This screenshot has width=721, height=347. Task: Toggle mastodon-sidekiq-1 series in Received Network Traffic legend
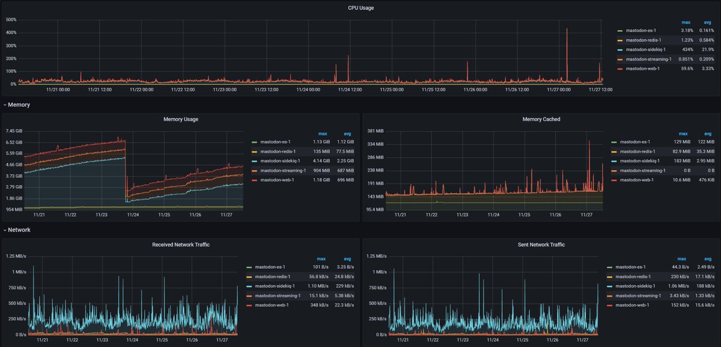coord(275,286)
